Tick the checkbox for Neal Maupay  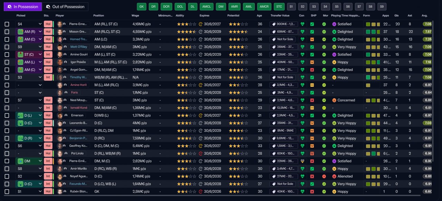tap(7, 100)
